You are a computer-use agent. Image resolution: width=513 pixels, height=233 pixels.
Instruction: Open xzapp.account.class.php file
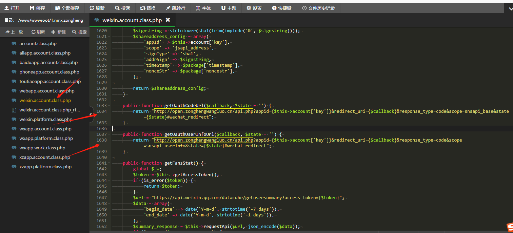(45, 157)
